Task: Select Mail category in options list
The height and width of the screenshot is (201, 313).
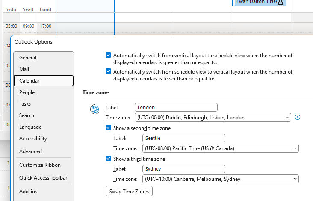Action: [44, 69]
